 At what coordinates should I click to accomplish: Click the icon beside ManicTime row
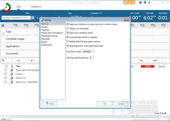(x=12, y=78)
